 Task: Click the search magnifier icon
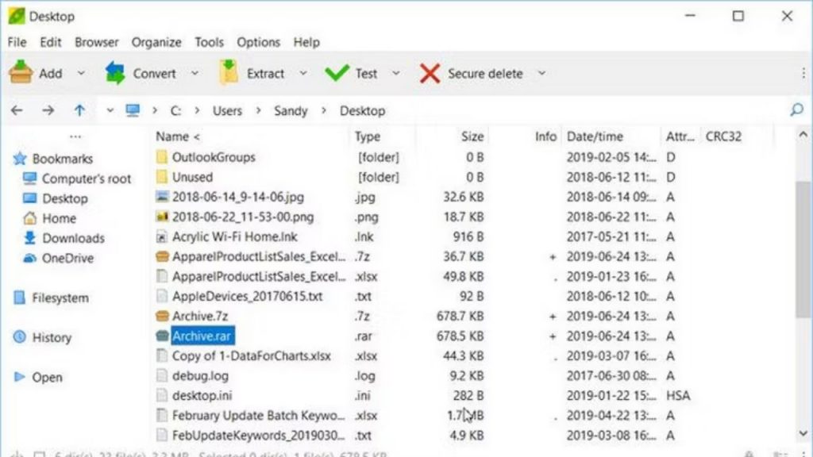point(796,110)
